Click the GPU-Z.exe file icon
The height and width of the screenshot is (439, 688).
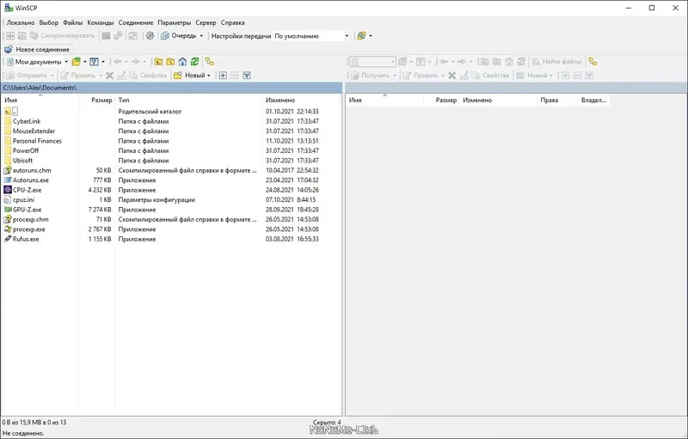click(x=8, y=210)
